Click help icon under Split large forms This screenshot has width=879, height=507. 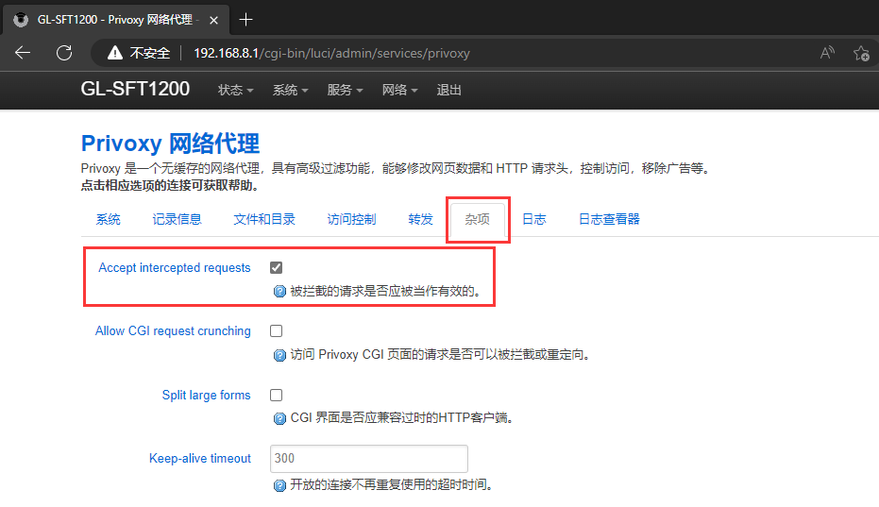[x=279, y=418]
